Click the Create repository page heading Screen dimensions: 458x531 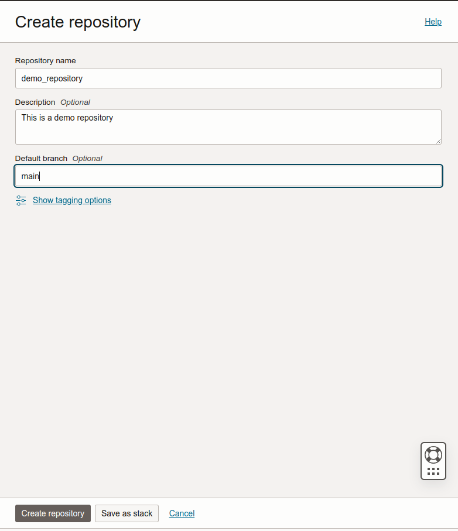(77, 22)
